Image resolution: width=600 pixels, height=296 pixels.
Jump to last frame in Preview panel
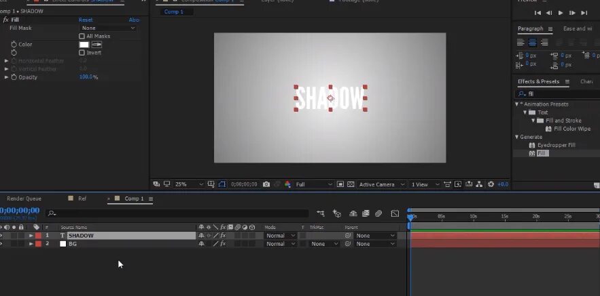584,13
